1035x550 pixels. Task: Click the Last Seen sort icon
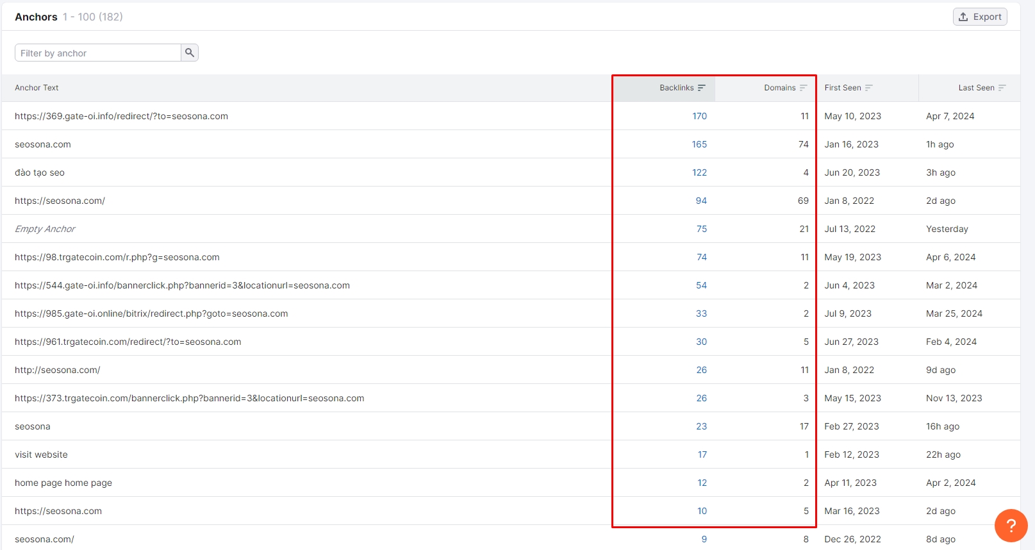coord(1002,88)
